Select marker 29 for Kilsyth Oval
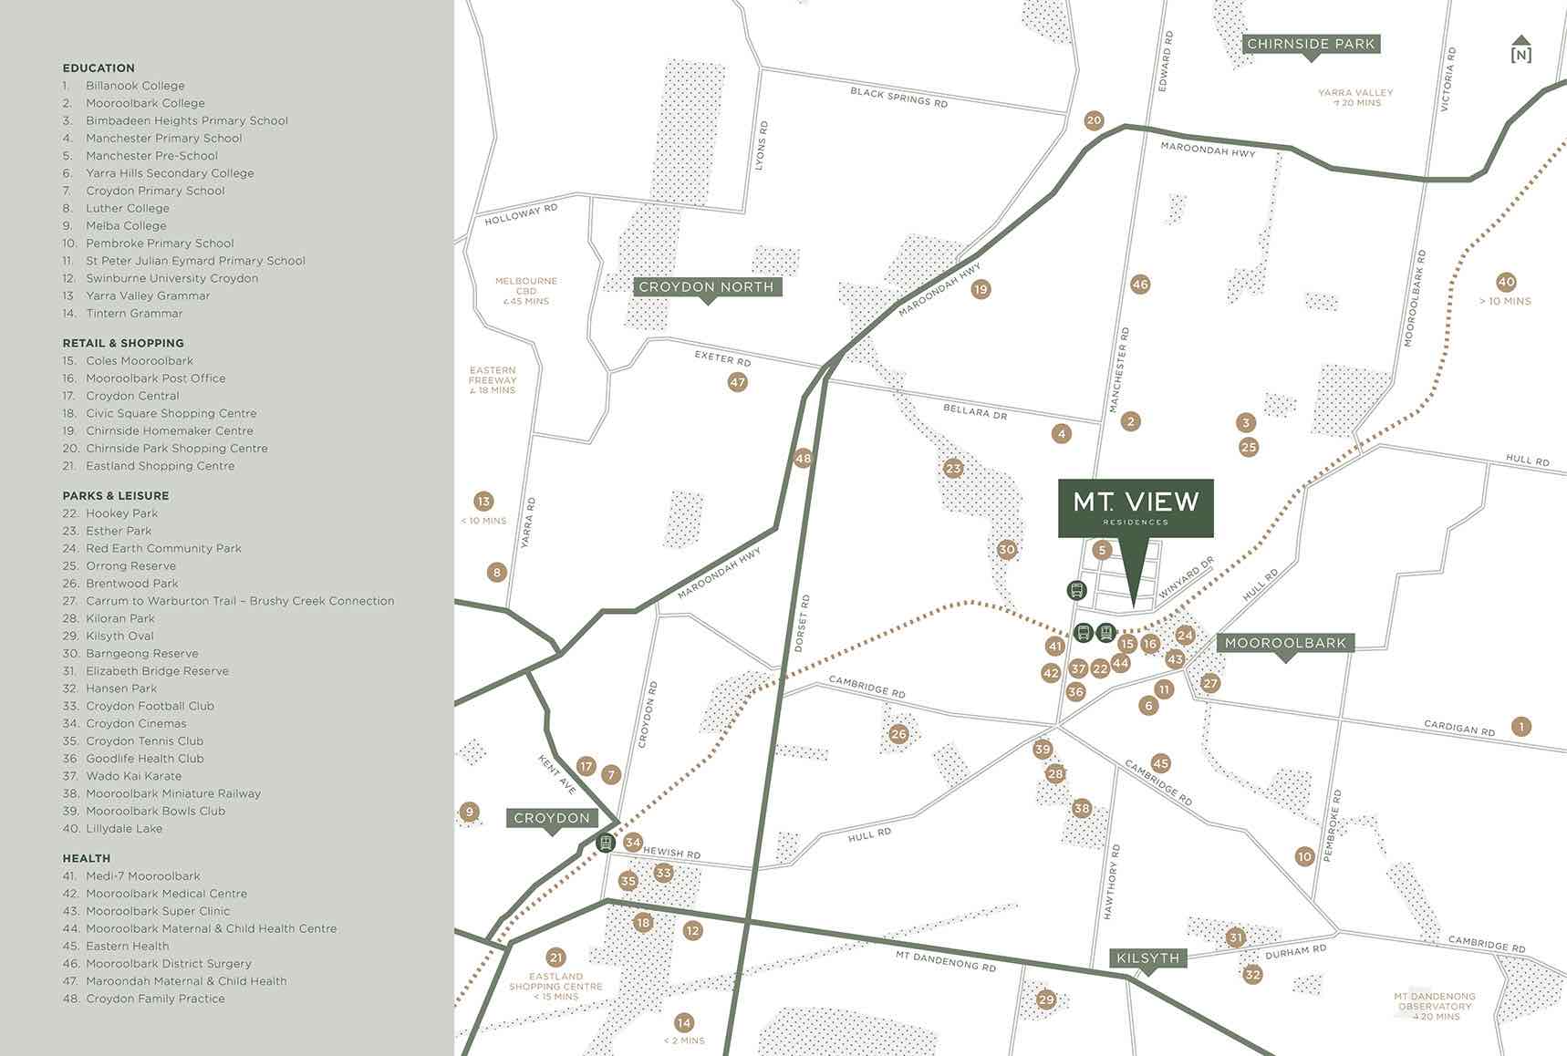 click(1046, 999)
